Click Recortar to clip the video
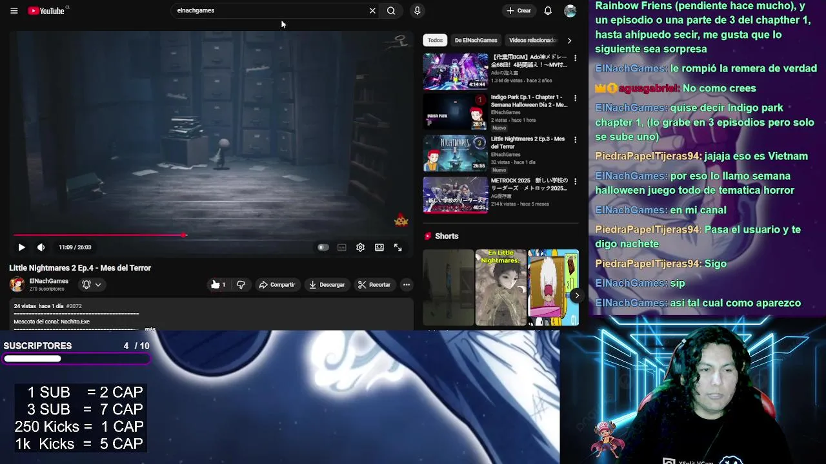 [x=374, y=285]
